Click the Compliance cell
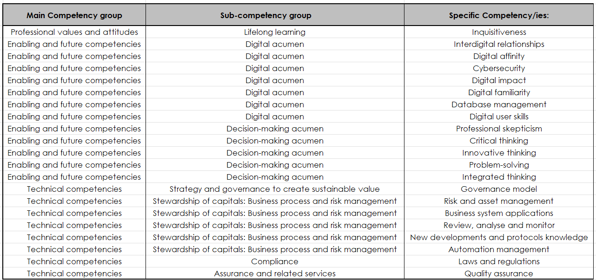 point(275,261)
